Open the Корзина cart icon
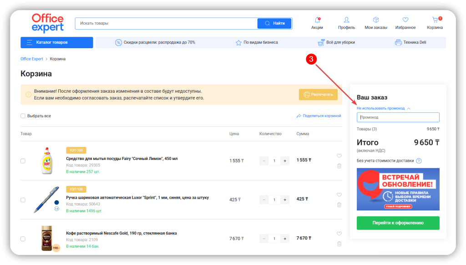466x265 pixels. click(435, 20)
